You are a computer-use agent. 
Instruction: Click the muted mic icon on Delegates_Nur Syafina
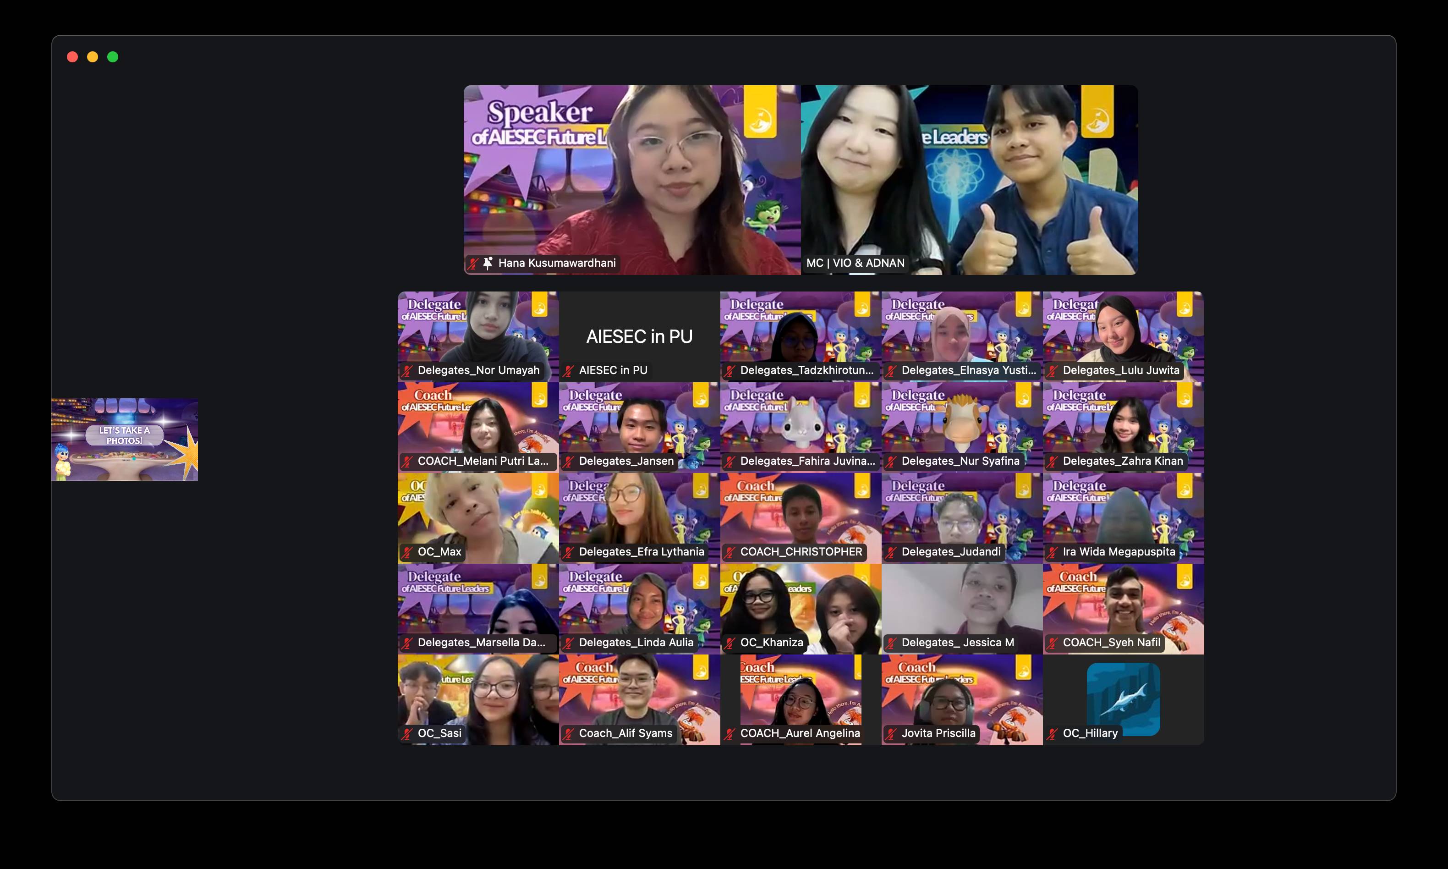(891, 462)
